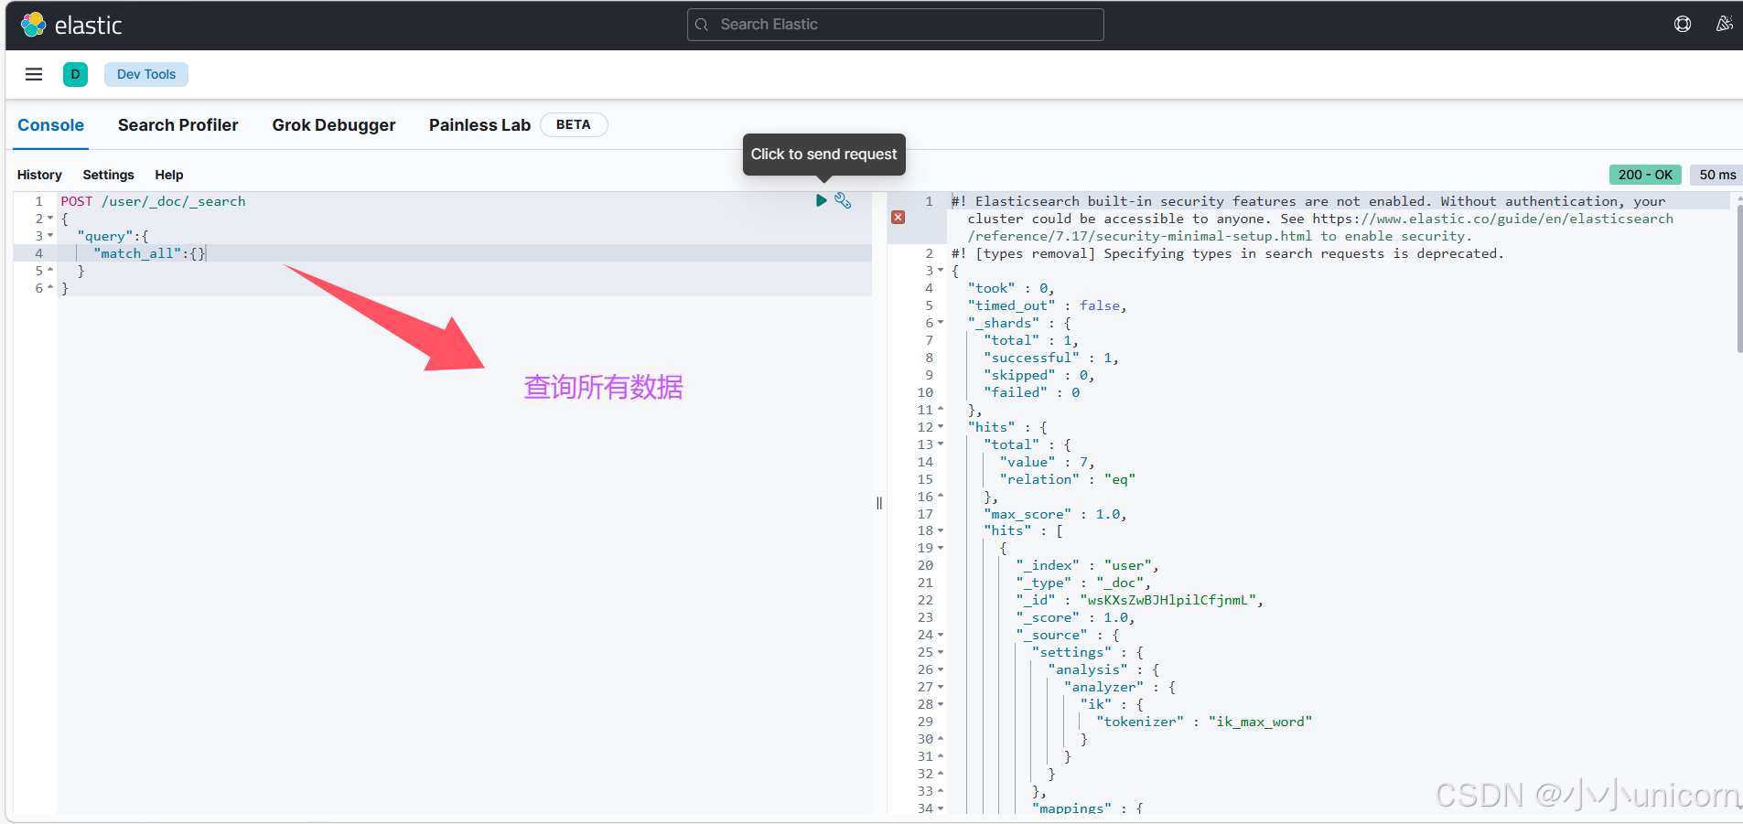Click the Dev Tools breadcrumb
Screen dimensions: 1743x824
[146, 74]
